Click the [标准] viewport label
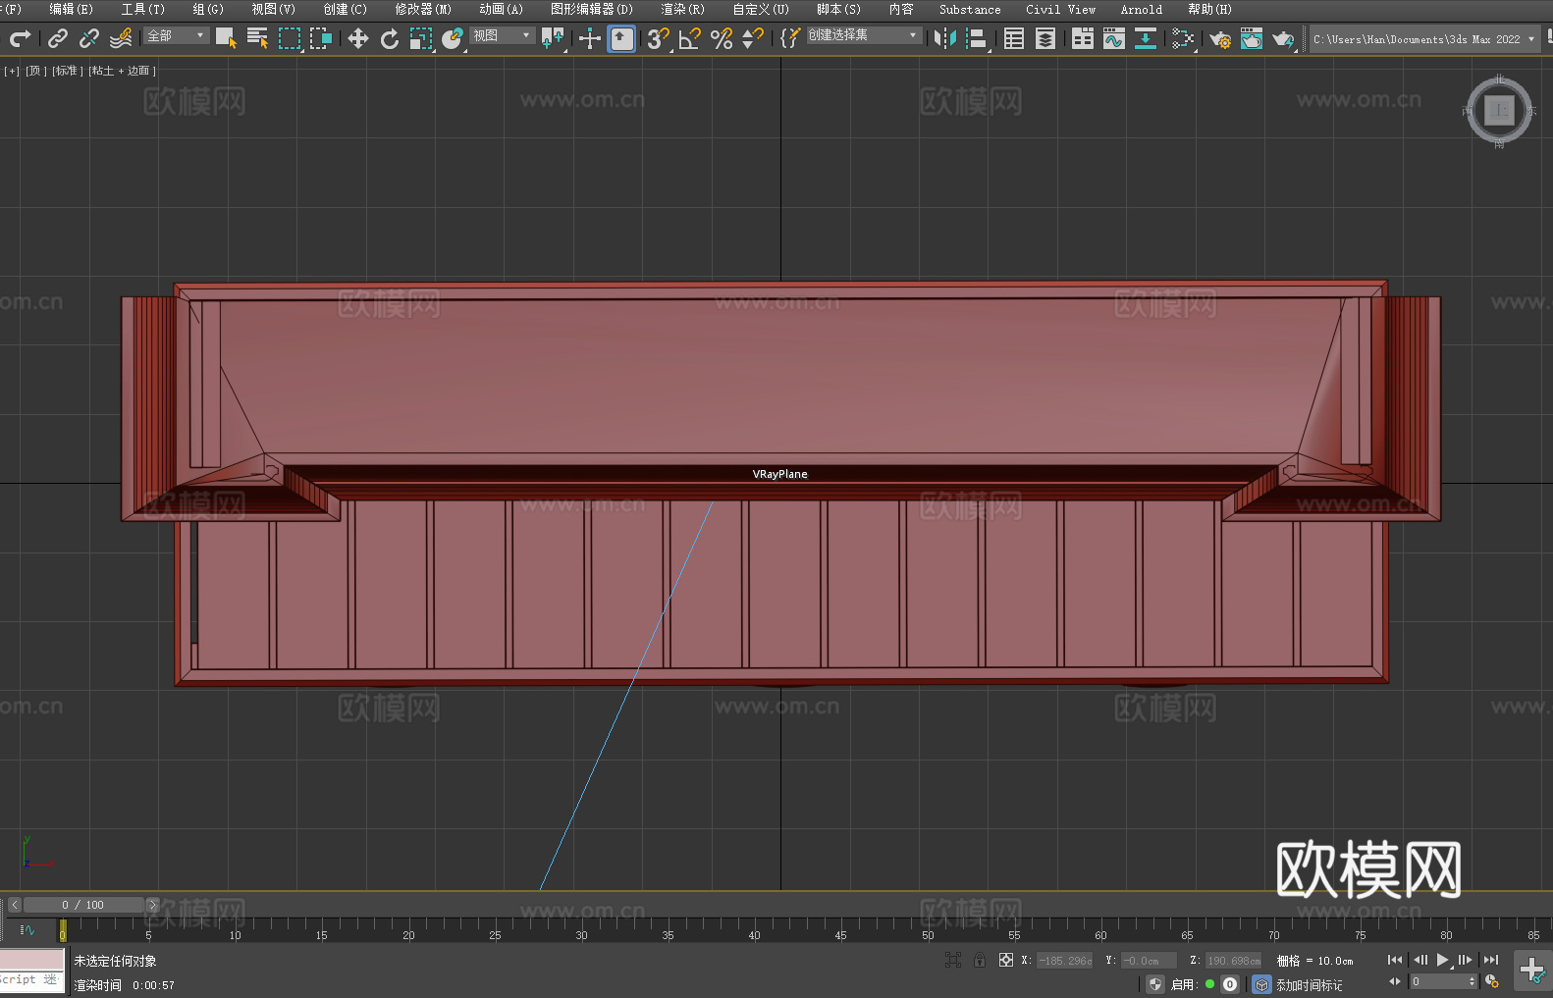Screen dimensions: 1553x998 pyautogui.click(x=68, y=71)
